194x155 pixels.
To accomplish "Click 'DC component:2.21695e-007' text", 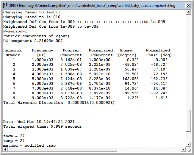I will [x=33, y=41].
